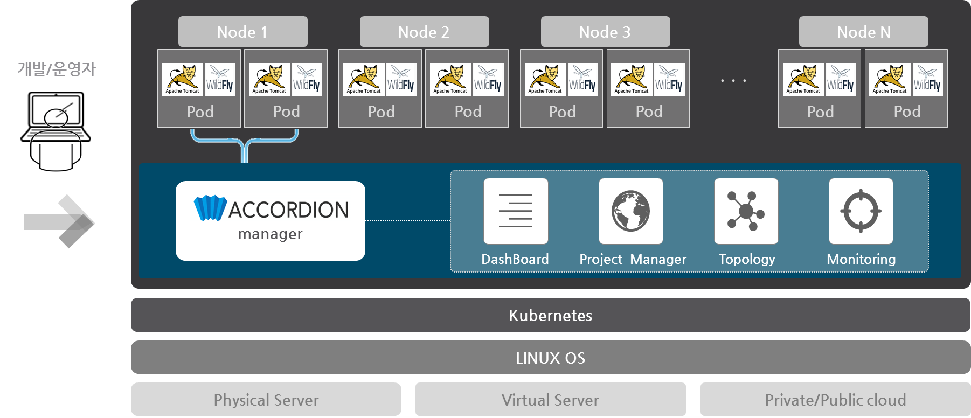Click the Pod label in Node 1 first pod

coord(200,112)
